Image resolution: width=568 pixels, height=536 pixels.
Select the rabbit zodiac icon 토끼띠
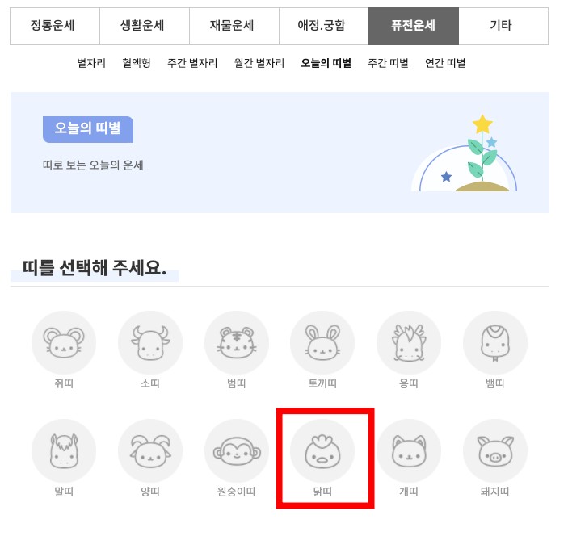tap(322, 342)
